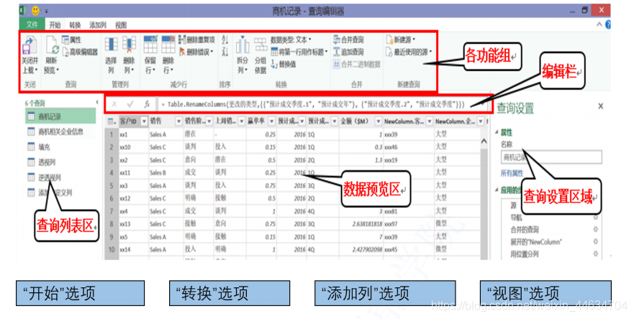This screenshot has width=634, height=319.
Task: Click Remove Duplicates (删除重复项)
Action: click(x=197, y=40)
